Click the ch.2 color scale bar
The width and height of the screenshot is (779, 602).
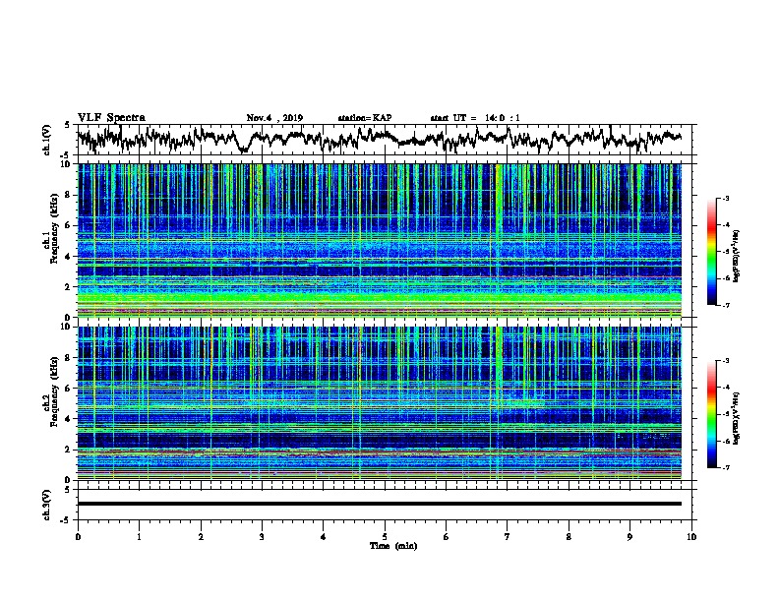pyautogui.click(x=711, y=414)
